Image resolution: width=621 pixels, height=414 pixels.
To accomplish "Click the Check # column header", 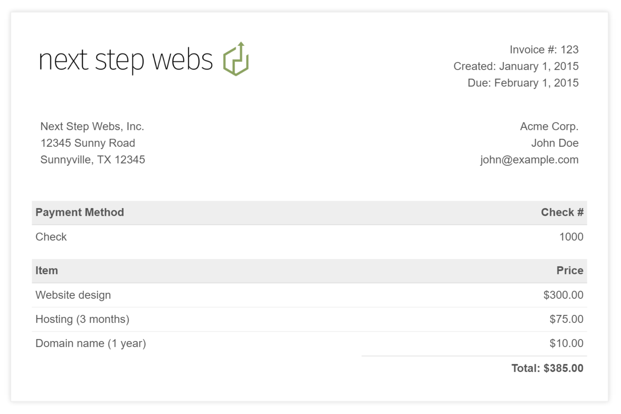I will 562,212.
